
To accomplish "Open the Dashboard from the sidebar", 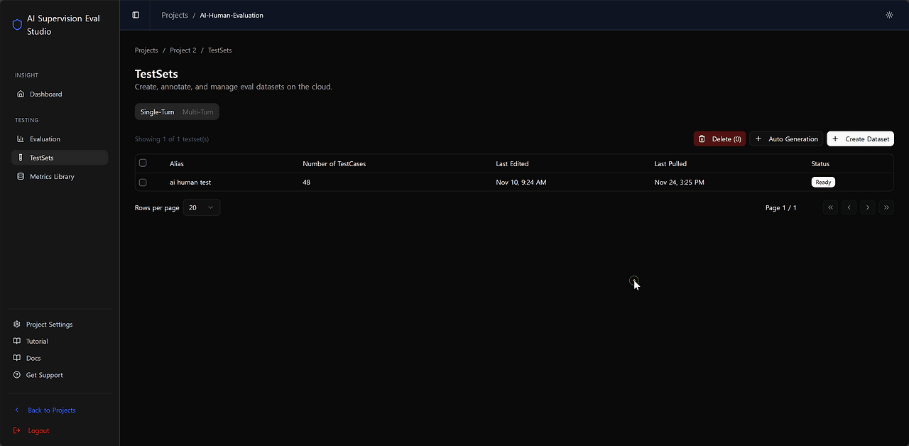I will pyautogui.click(x=20, y=94).
